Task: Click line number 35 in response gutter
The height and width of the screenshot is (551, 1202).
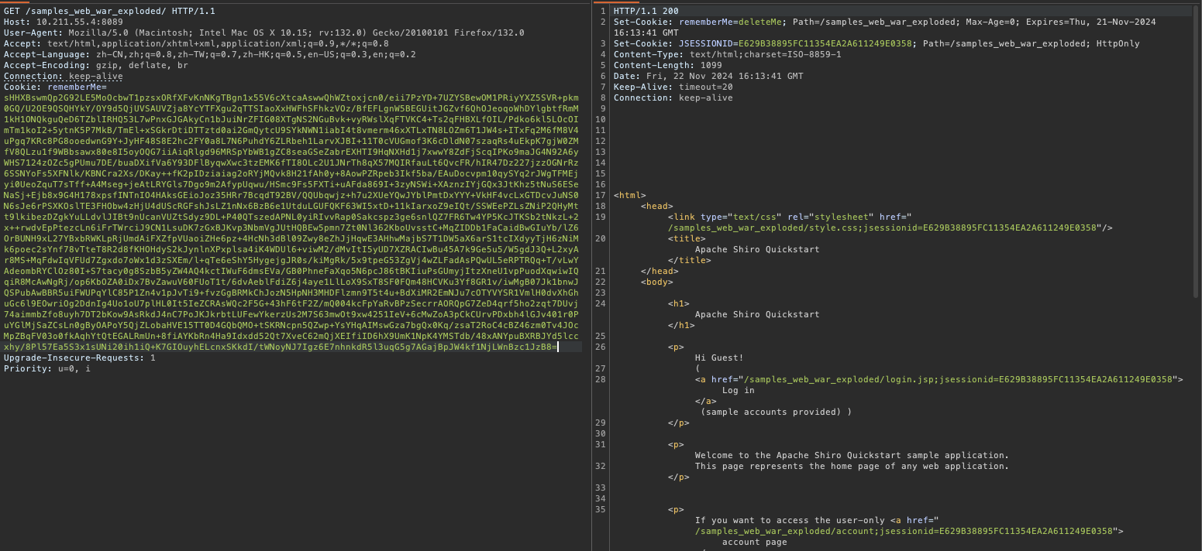Action: pyautogui.click(x=601, y=509)
